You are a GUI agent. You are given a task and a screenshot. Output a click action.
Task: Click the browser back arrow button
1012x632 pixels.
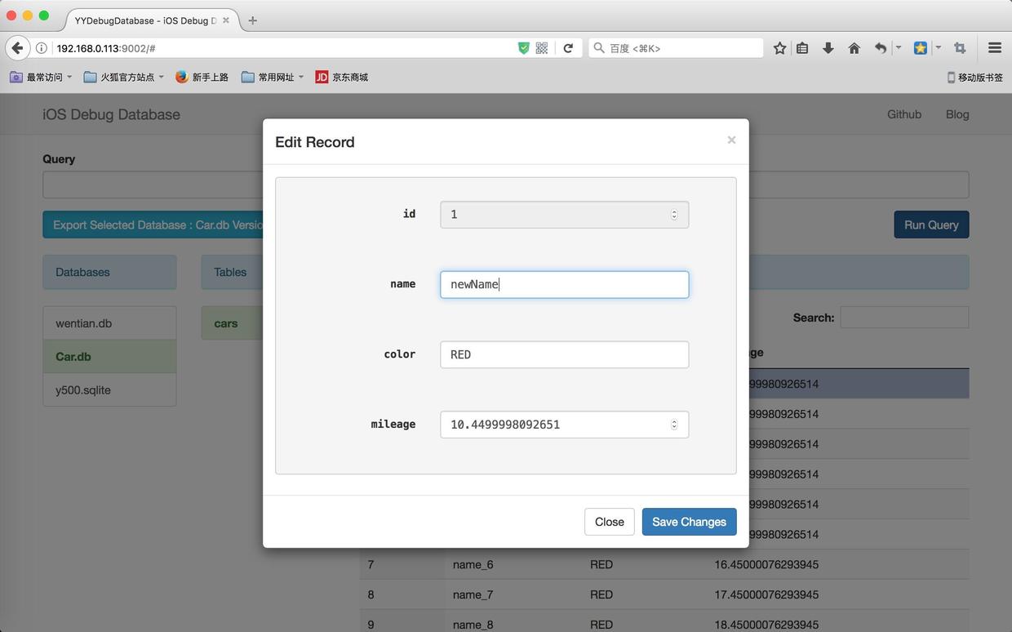tap(17, 48)
